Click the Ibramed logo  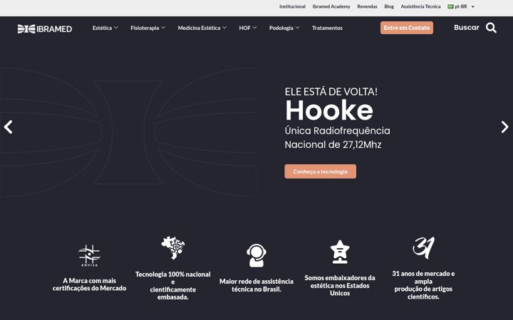click(x=45, y=28)
